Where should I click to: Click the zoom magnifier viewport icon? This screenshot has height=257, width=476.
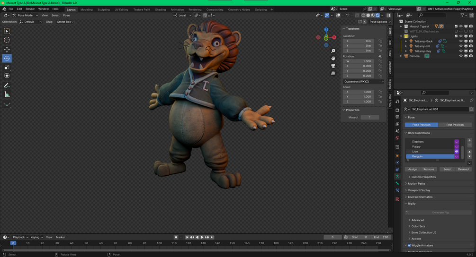pyautogui.click(x=333, y=51)
